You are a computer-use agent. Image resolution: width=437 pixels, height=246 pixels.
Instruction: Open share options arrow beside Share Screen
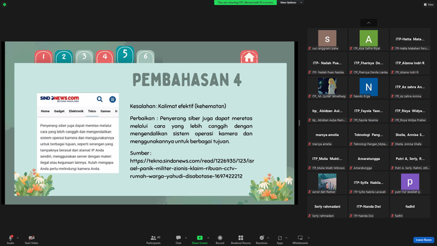tap(208, 238)
